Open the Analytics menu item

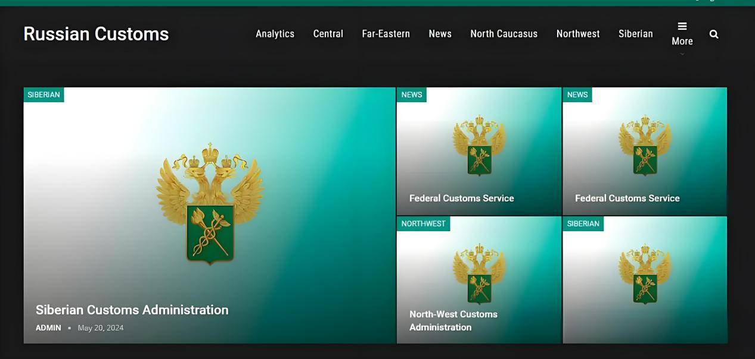(x=275, y=34)
